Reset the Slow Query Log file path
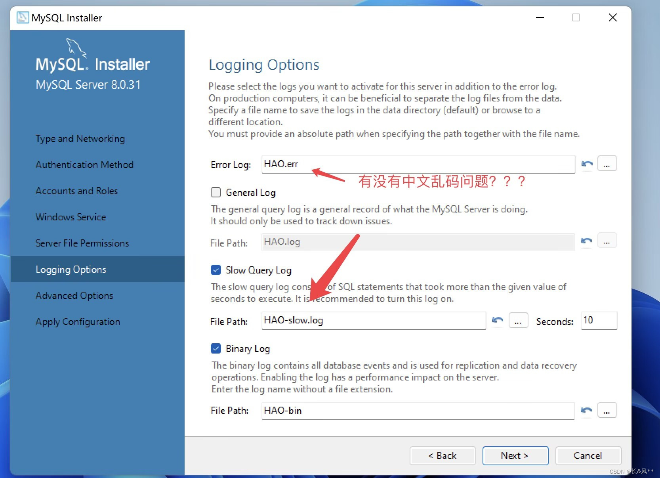This screenshot has width=660, height=478. click(x=498, y=320)
